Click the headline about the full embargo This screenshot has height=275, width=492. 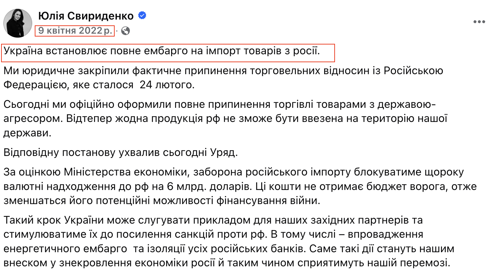click(x=162, y=51)
